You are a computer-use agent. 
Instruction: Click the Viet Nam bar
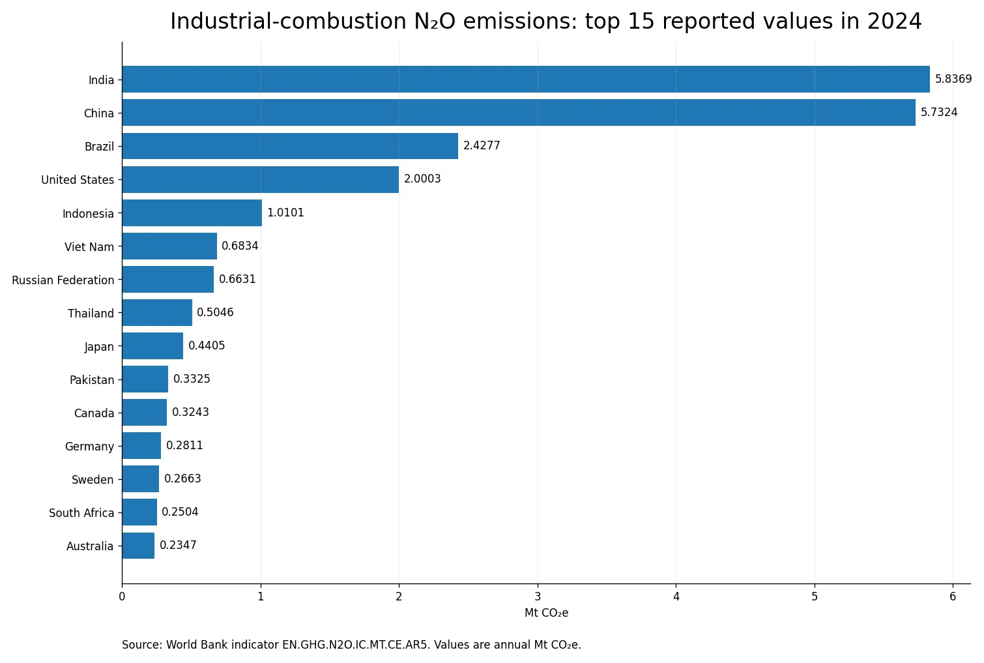(169, 246)
